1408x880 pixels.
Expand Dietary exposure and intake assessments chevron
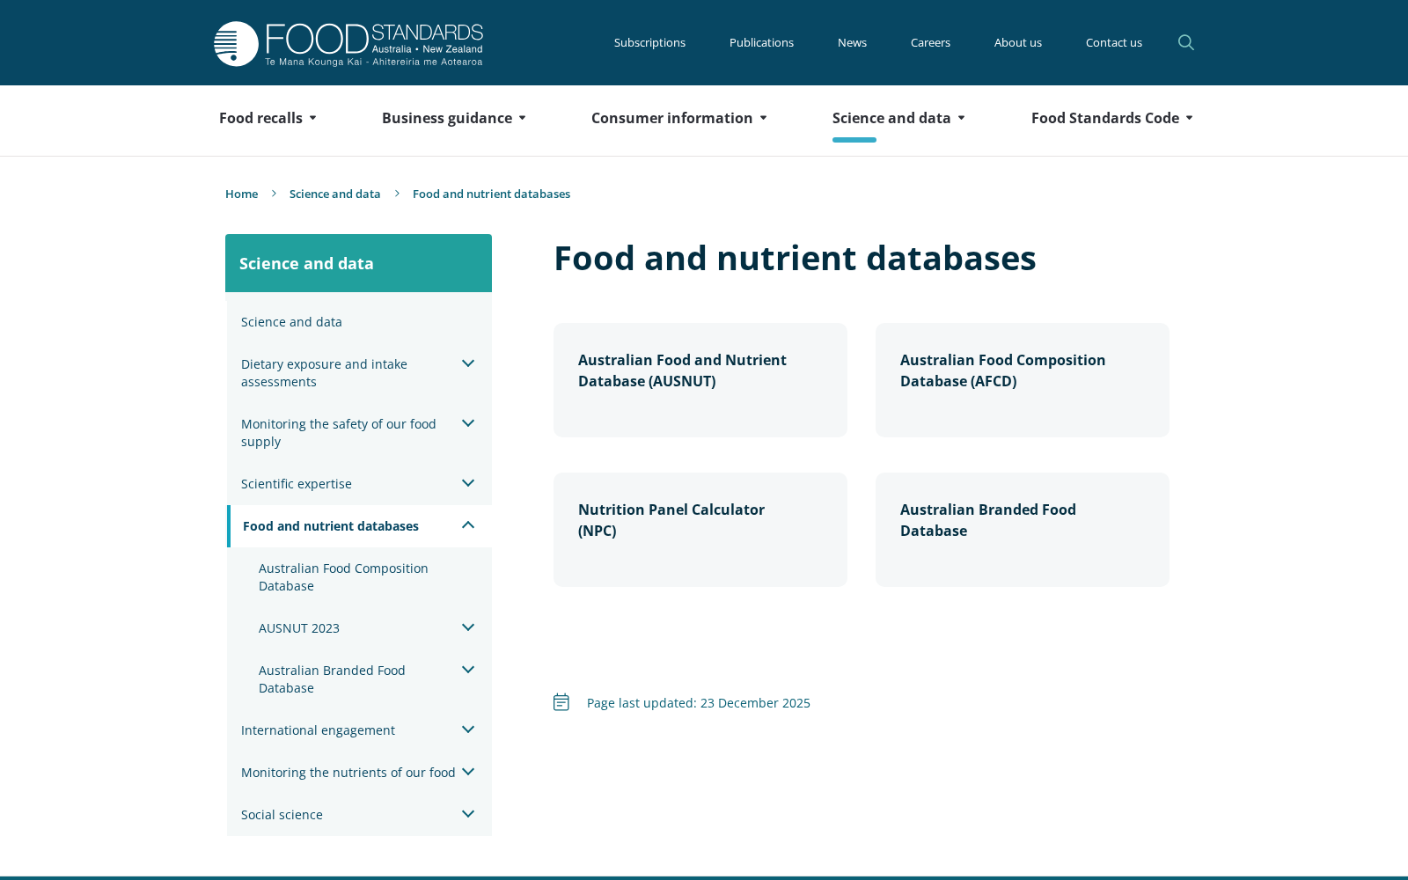[x=468, y=363]
